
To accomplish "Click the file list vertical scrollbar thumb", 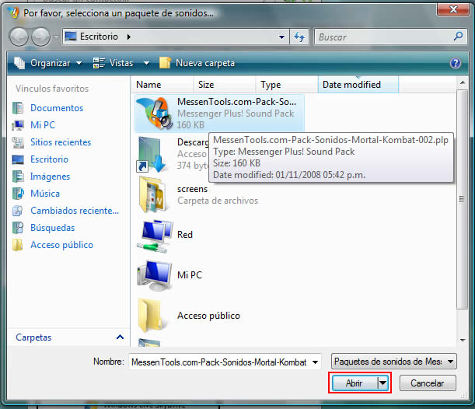I will click(x=462, y=199).
